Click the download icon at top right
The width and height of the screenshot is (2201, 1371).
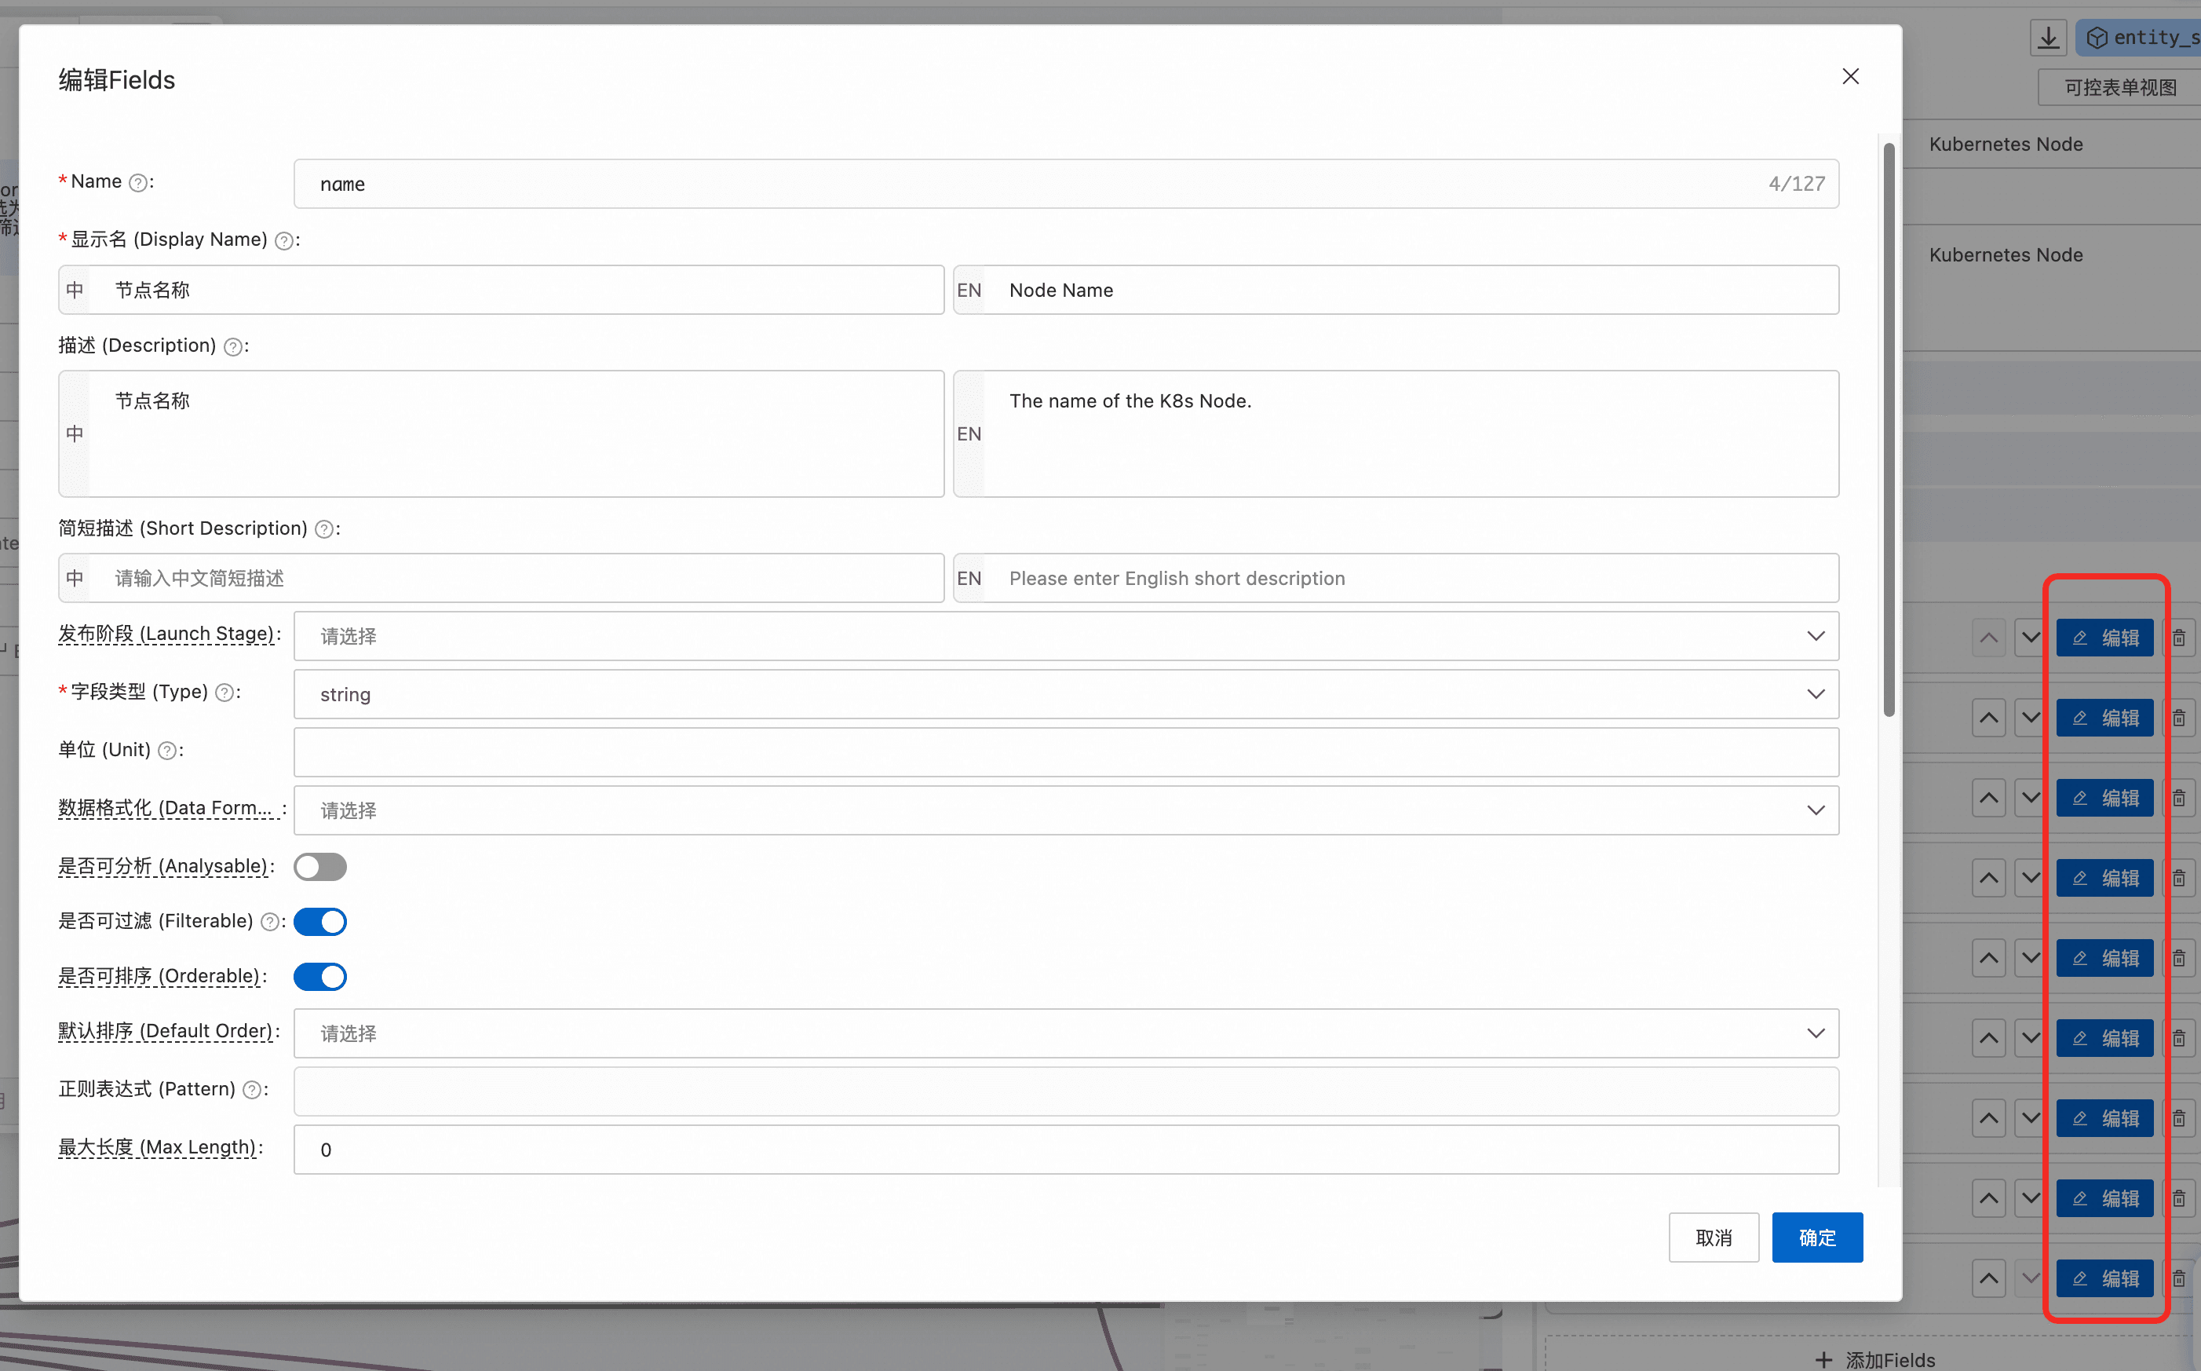[x=2048, y=37]
